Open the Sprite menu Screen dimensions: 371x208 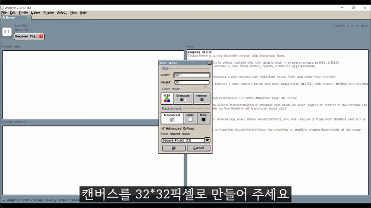click(x=23, y=13)
